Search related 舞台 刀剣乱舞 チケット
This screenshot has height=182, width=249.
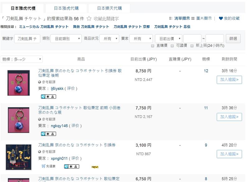[91, 27]
